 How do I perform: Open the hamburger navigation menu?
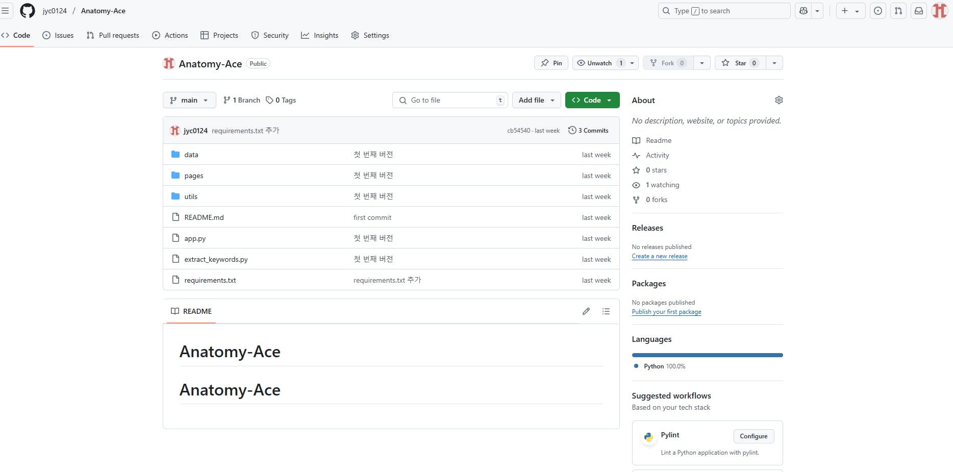5,11
